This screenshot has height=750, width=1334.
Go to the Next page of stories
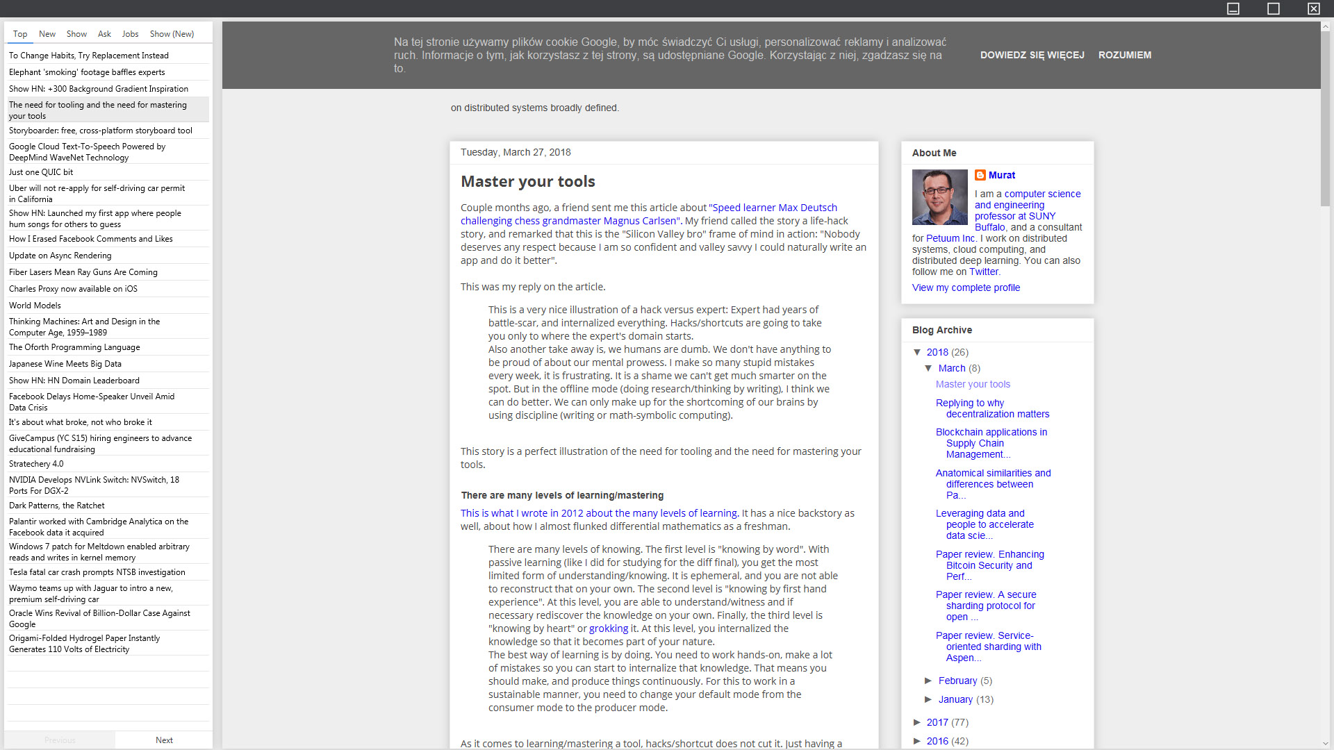coord(164,740)
